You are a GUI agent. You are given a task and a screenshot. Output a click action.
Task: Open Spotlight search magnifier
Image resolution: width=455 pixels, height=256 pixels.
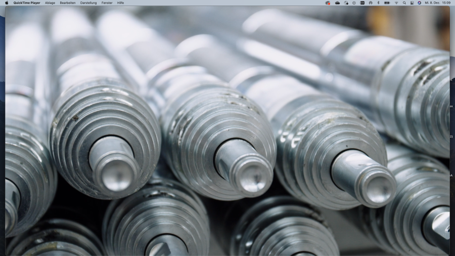click(404, 3)
